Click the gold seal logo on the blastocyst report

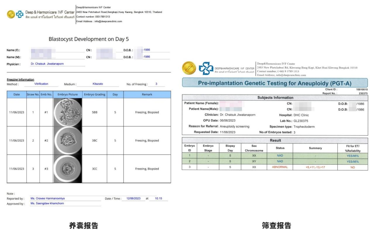tap(11, 14)
